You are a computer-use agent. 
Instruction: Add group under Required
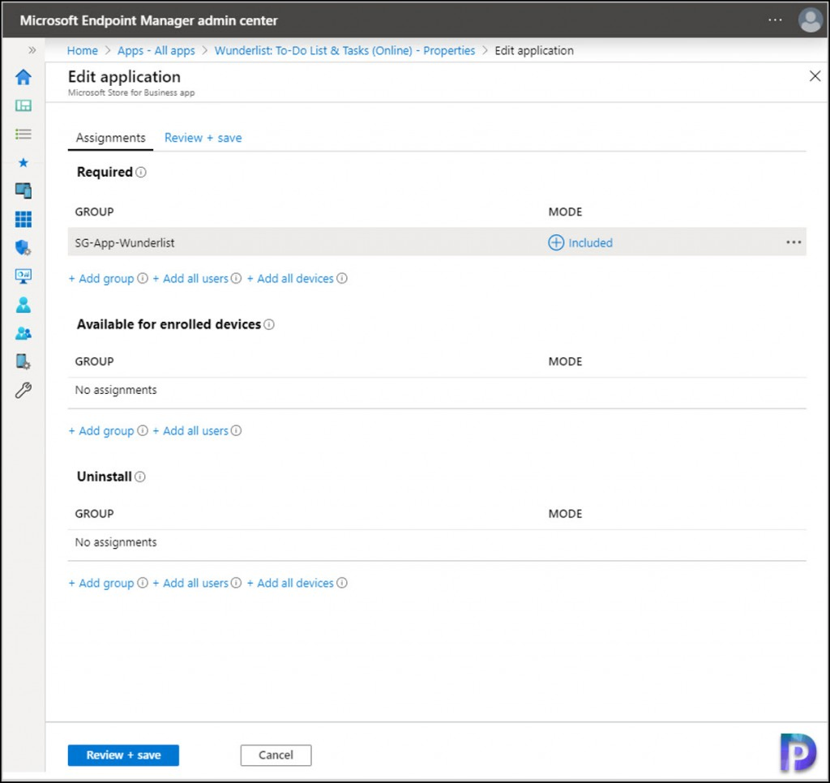click(101, 279)
